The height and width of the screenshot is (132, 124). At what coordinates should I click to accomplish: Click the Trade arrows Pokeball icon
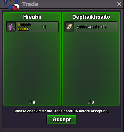coord(12,5)
